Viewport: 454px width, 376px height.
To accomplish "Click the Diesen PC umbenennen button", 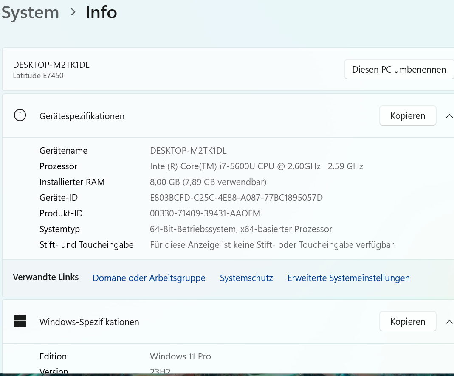I will point(399,70).
